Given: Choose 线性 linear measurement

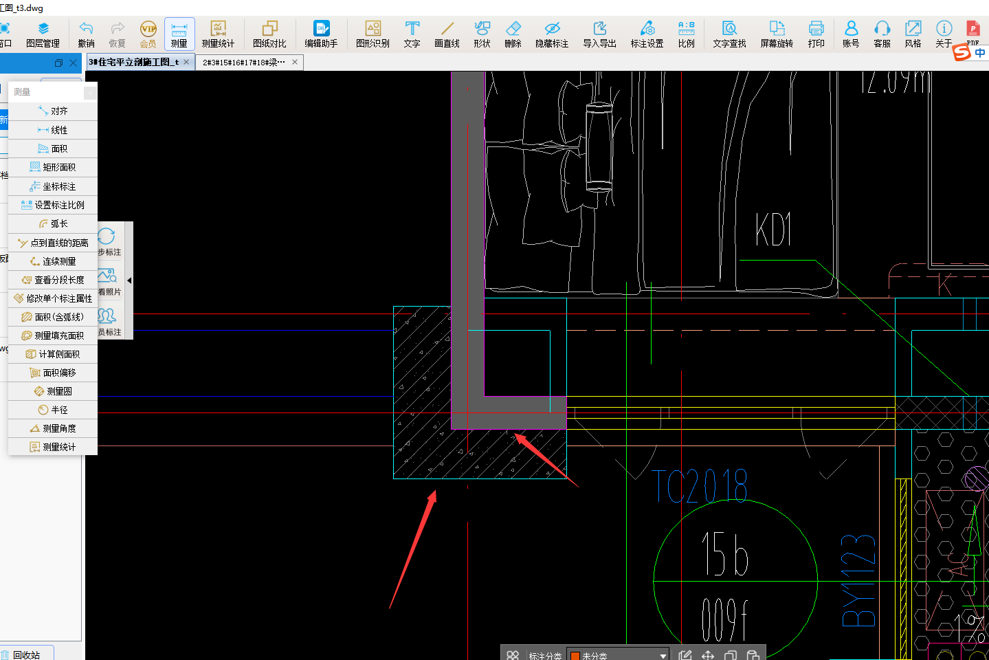Looking at the screenshot, I should (53, 130).
